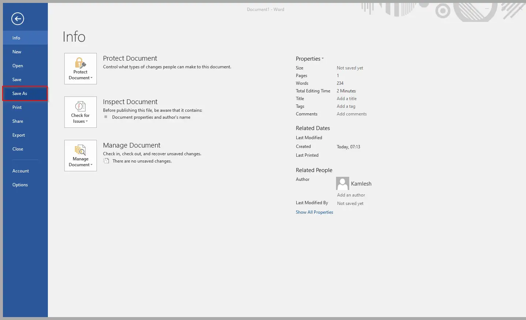Click the Words count value 234
Image resolution: width=526 pixels, height=320 pixels.
click(340, 83)
